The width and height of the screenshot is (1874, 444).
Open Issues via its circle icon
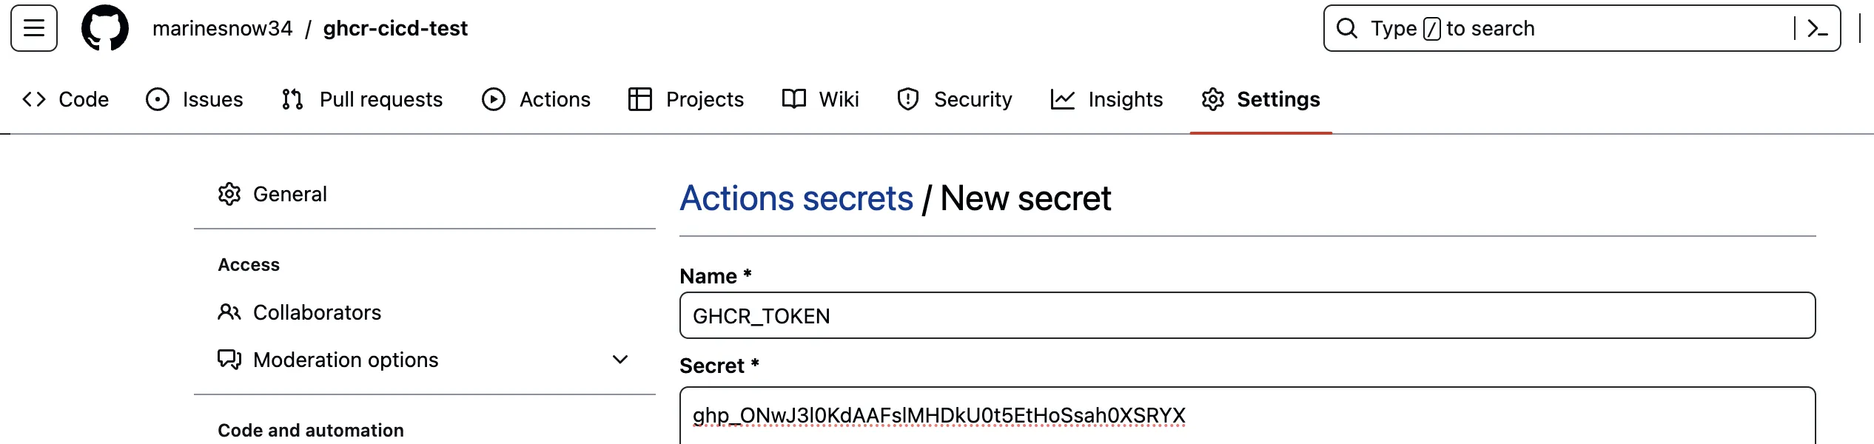[157, 98]
